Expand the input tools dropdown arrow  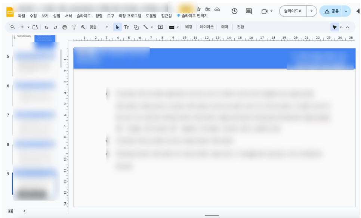tap(178, 27)
